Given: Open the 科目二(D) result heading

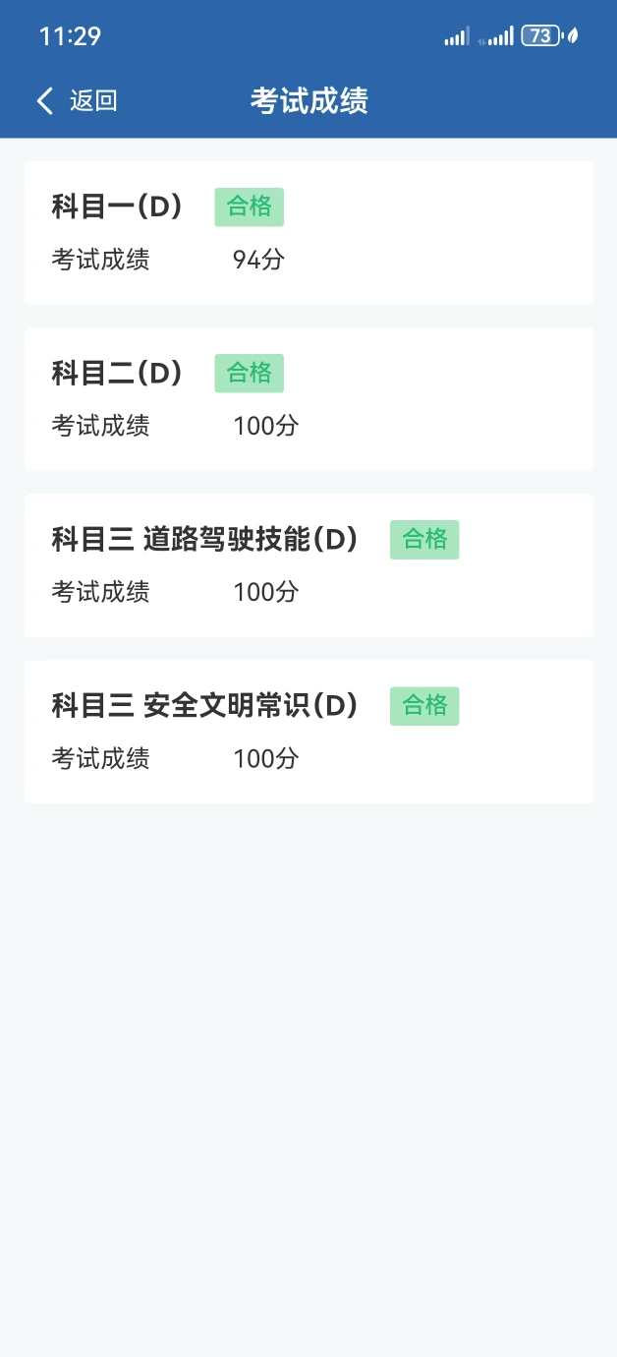Looking at the screenshot, I should pos(117,374).
